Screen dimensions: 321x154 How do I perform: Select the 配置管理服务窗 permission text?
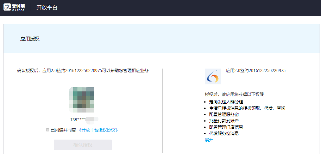tap(224, 115)
